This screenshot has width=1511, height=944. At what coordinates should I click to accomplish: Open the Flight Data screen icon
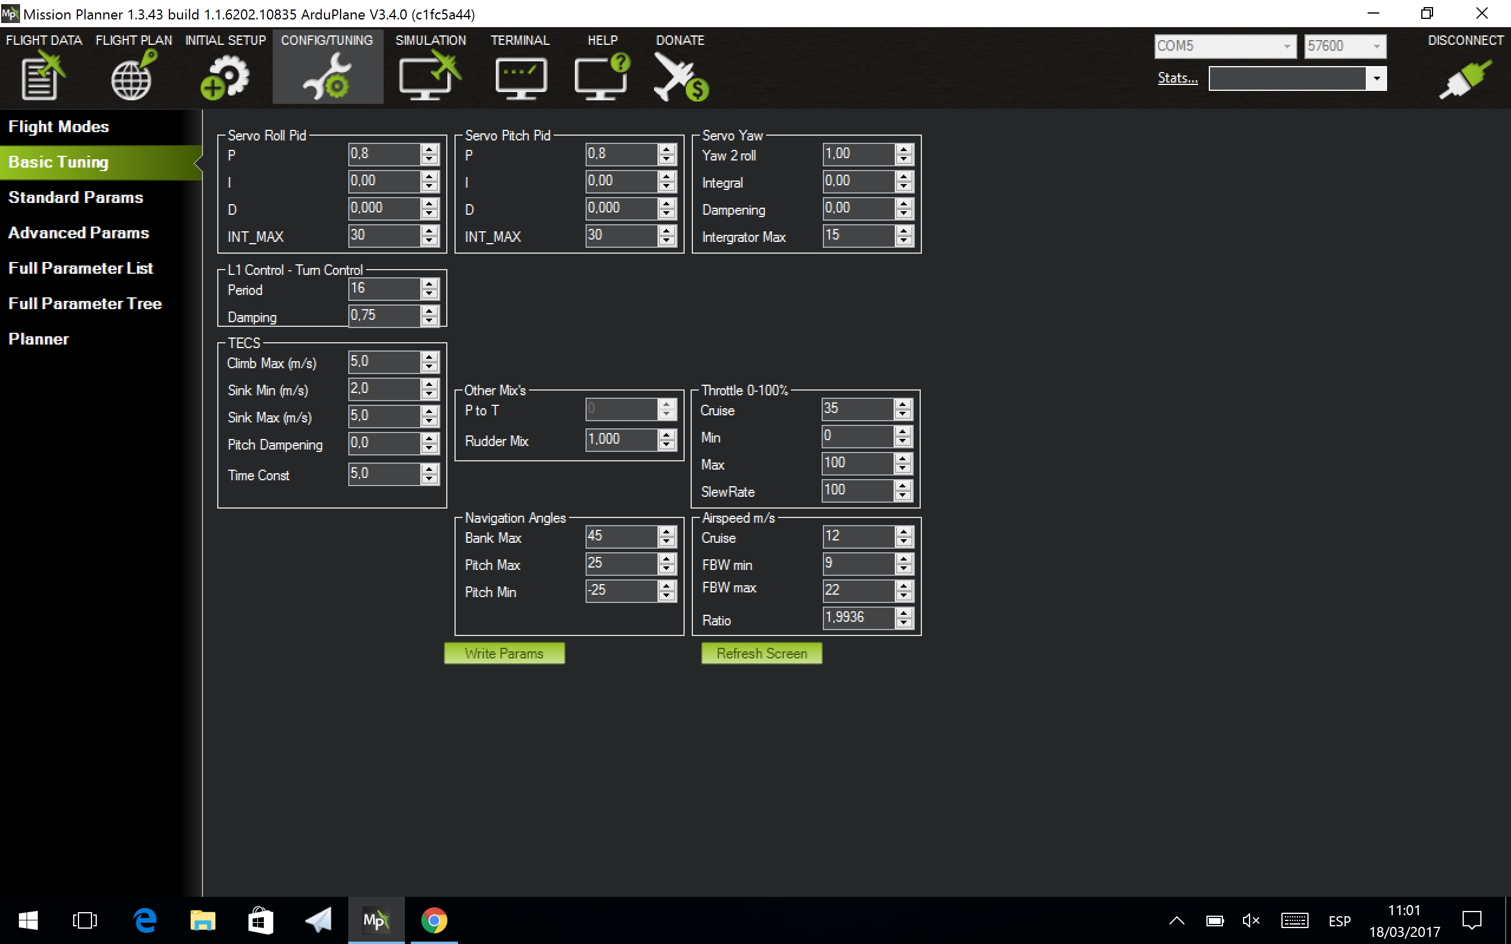(x=42, y=77)
